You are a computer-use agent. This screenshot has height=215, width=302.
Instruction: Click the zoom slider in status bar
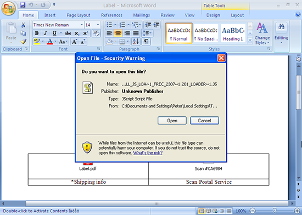pyautogui.click(x=275, y=211)
